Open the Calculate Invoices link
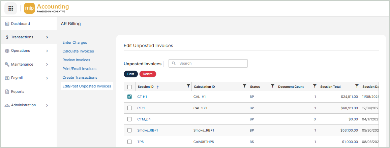This screenshot has height=148, width=390. click(78, 51)
